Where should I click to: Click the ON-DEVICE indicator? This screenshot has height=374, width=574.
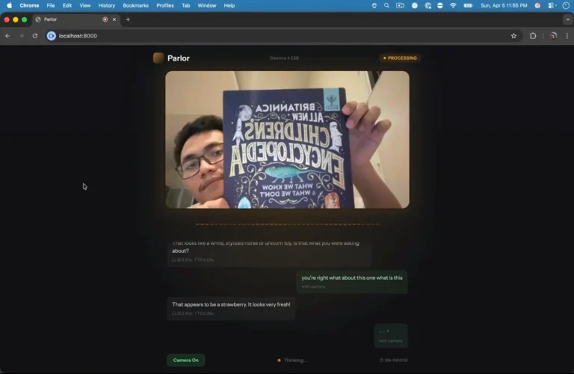(x=394, y=361)
